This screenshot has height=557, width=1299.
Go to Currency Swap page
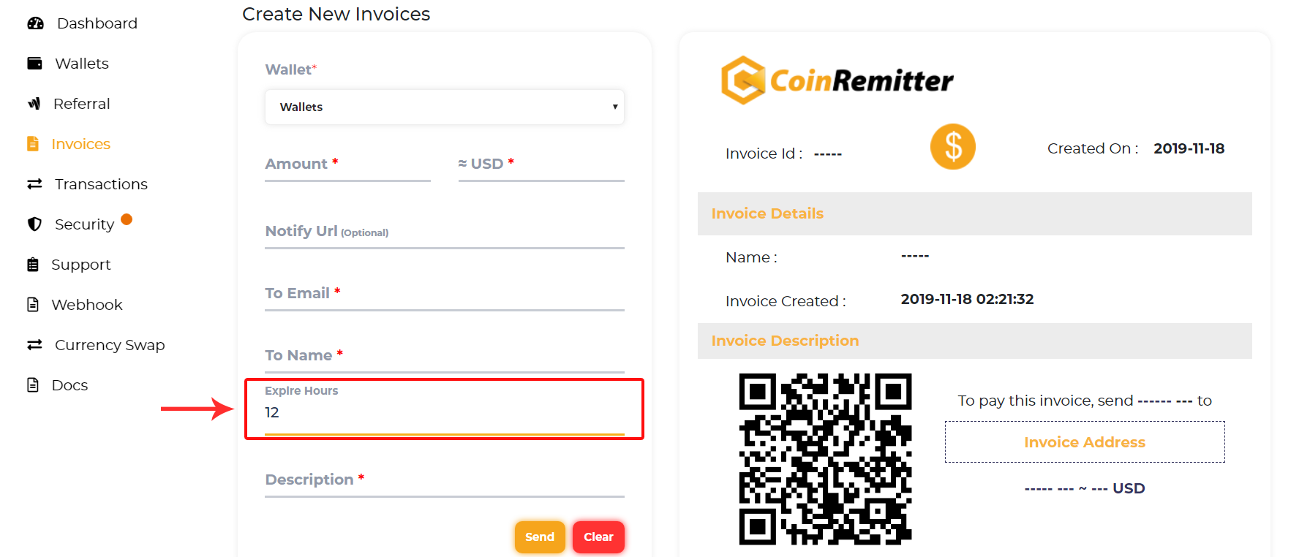pyautogui.click(x=110, y=345)
